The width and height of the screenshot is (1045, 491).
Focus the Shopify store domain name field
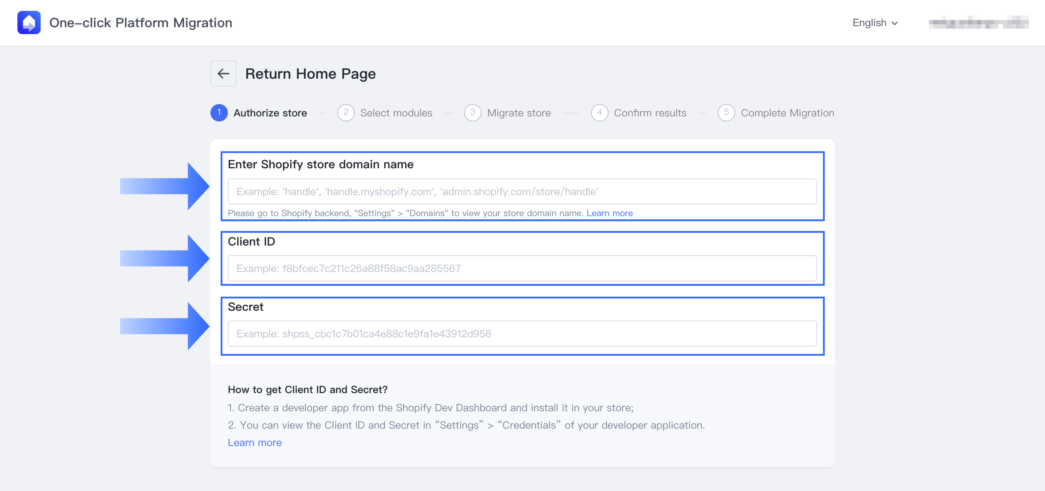point(522,191)
